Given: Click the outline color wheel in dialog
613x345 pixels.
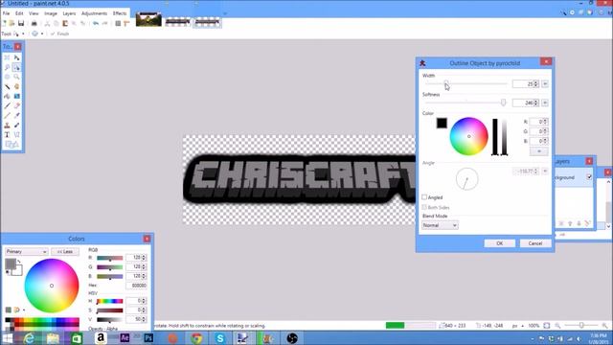Looking at the screenshot, I should [x=468, y=136].
